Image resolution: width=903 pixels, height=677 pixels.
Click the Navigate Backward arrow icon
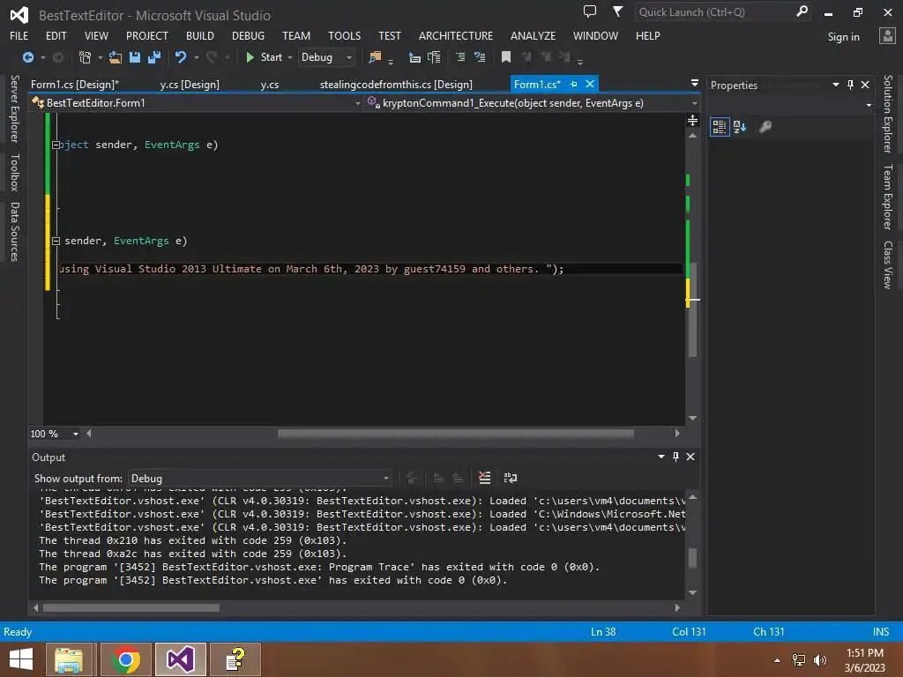pyautogui.click(x=27, y=57)
